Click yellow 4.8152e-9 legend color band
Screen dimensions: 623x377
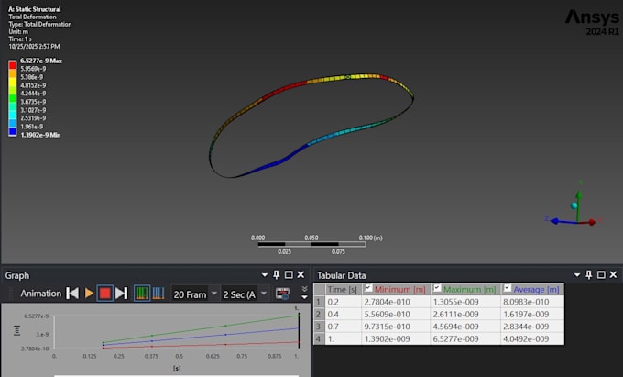[13, 82]
